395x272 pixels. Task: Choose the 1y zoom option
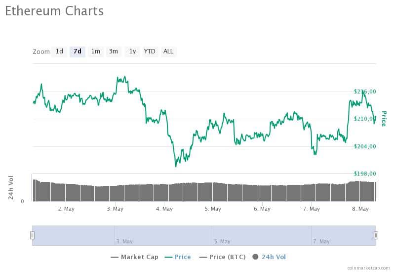[x=132, y=51]
